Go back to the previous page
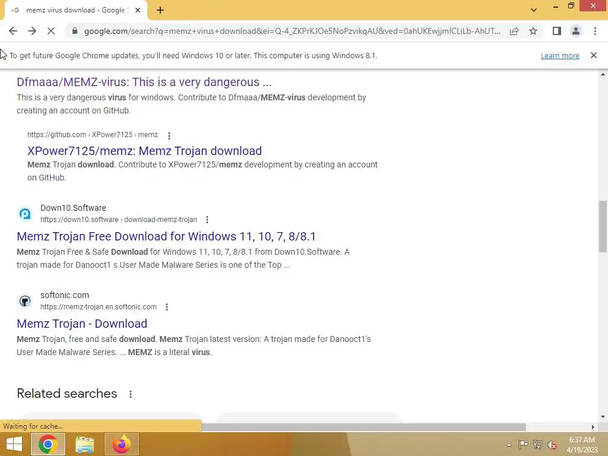Viewport: 608px width, 456px height. pos(13,31)
